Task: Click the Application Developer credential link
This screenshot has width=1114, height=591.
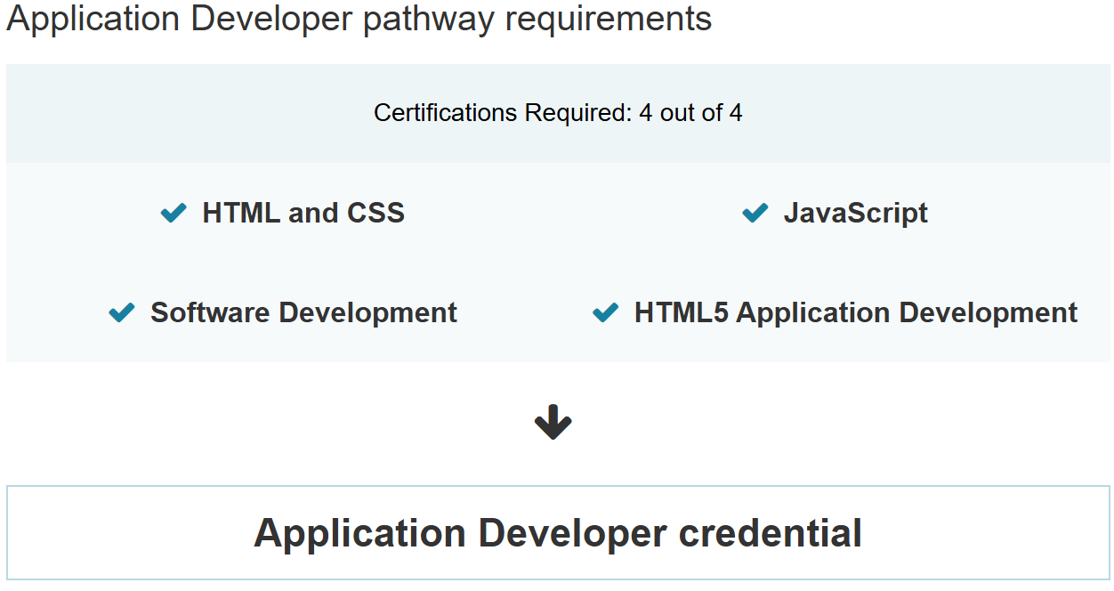Action: click(x=557, y=533)
